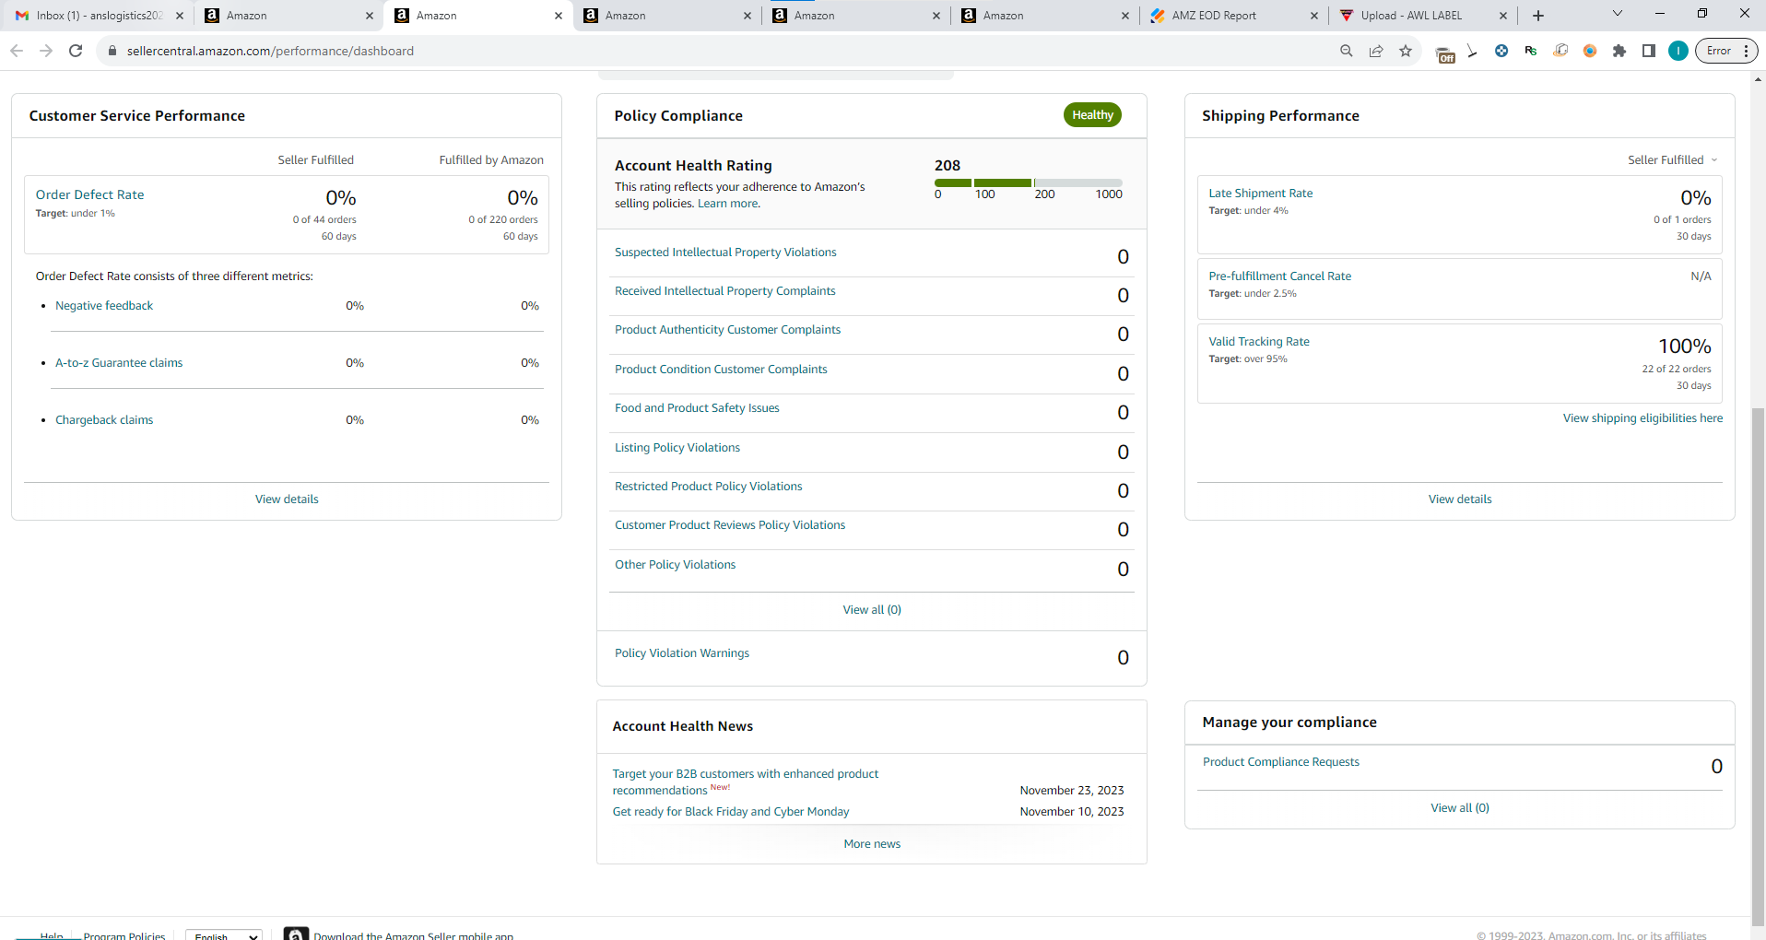Open Product Compliance Requests
The height and width of the screenshot is (940, 1766).
[x=1281, y=761]
